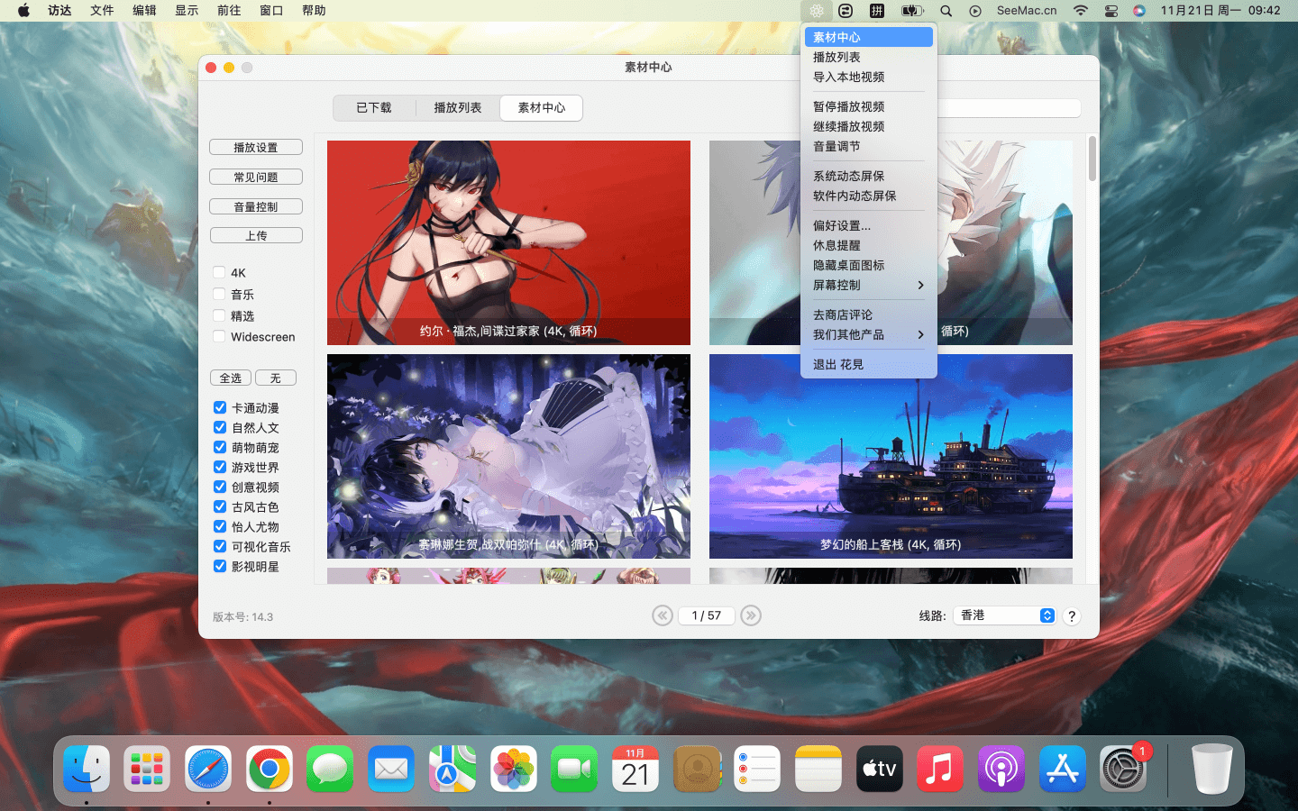The width and height of the screenshot is (1298, 811).
Task: Open Spotlight search in the menu bar
Action: pyautogui.click(x=946, y=11)
